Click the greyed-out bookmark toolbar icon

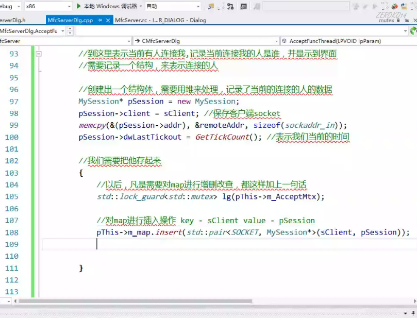click(257, 6)
